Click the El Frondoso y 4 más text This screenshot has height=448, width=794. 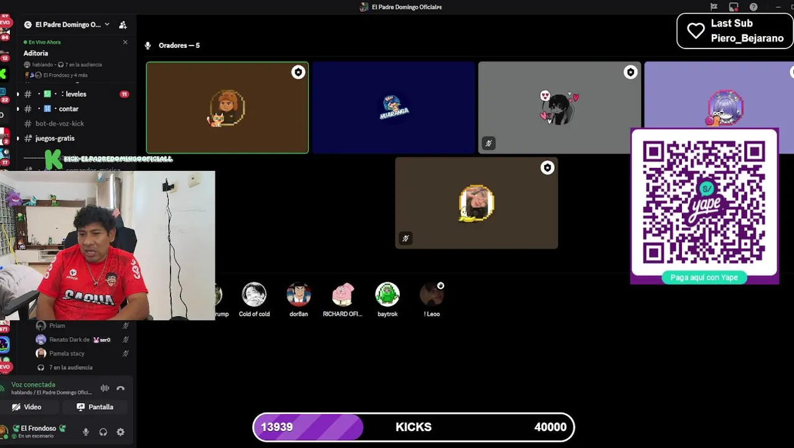pyautogui.click(x=65, y=75)
